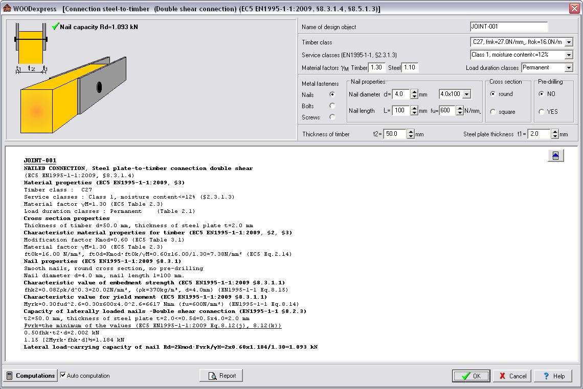Click the steel plate thickness t1 field
The width and height of the screenshot is (583, 389).
click(540, 134)
